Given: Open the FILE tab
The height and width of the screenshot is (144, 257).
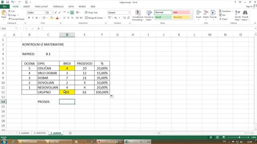Looking at the screenshot, I should tap(4, 6).
